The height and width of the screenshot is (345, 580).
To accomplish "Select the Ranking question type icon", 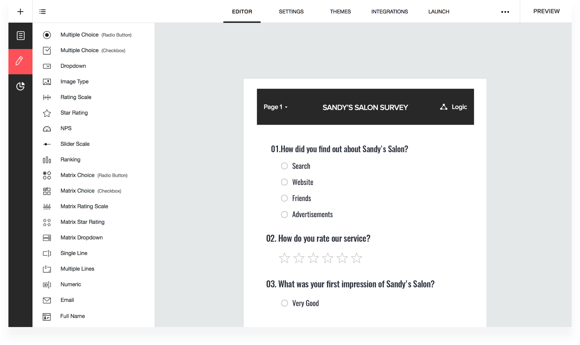I will 46,159.
